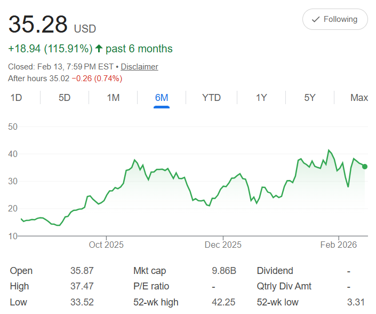Click the green up arrow icon
The image size is (376, 314).
click(x=99, y=49)
